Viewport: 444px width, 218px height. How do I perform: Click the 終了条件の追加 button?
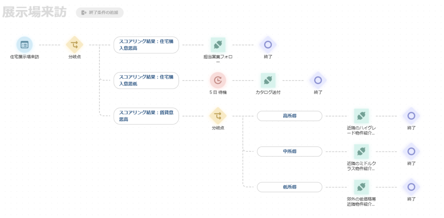point(100,13)
